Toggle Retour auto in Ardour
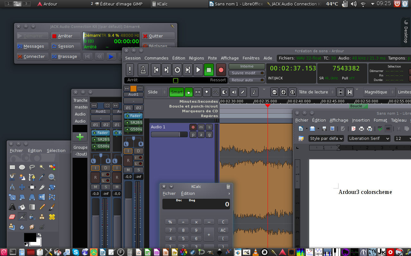 coord(247,80)
